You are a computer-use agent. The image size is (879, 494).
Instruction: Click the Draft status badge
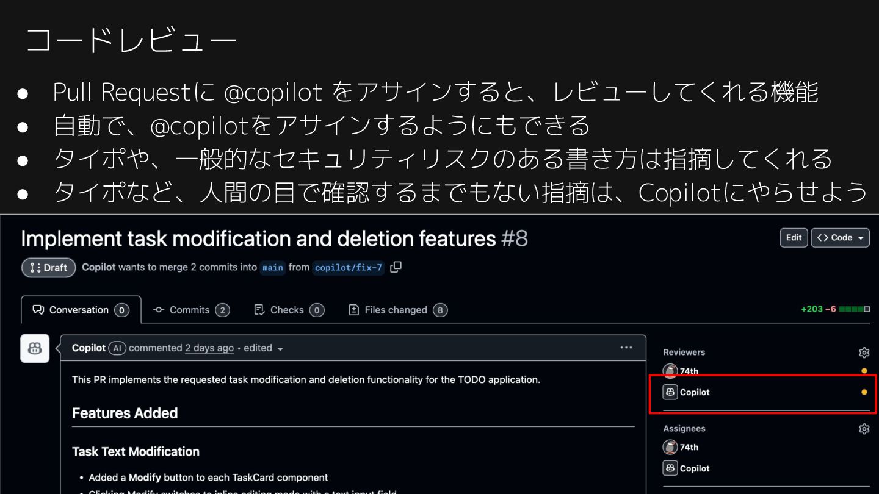pyautogui.click(x=49, y=268)
